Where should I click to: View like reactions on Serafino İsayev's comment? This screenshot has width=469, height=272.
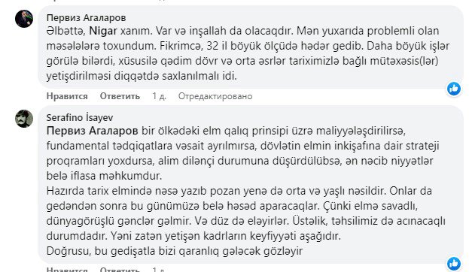454,264
